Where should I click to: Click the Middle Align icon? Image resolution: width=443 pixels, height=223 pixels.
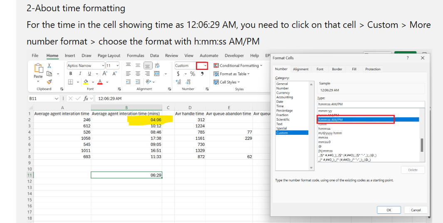tap(138, 65)
